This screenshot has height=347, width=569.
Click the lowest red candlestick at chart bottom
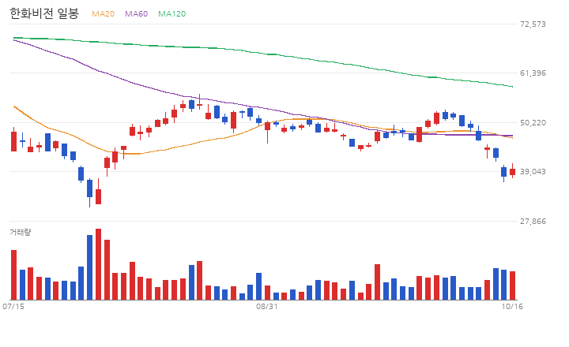coord(98,196)
